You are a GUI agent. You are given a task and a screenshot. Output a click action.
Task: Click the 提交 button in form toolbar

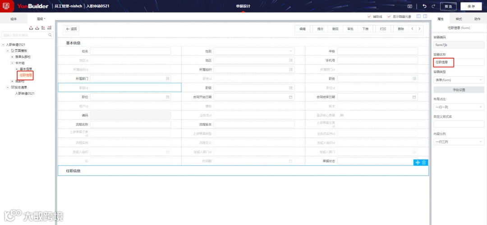pos(320,29)
